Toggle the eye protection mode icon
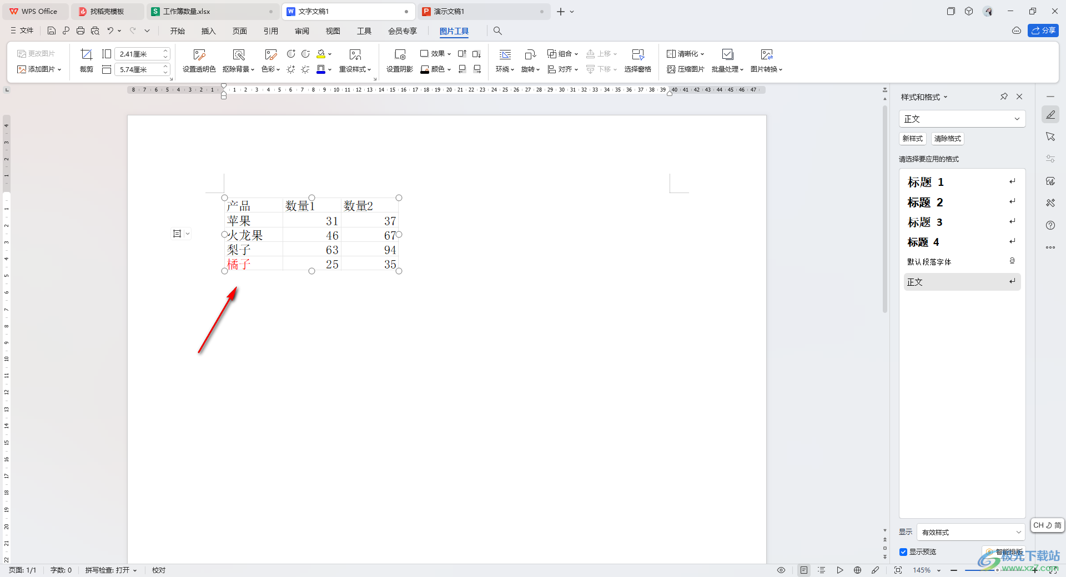Screen dimensions: 1066x577 point(781,570)
